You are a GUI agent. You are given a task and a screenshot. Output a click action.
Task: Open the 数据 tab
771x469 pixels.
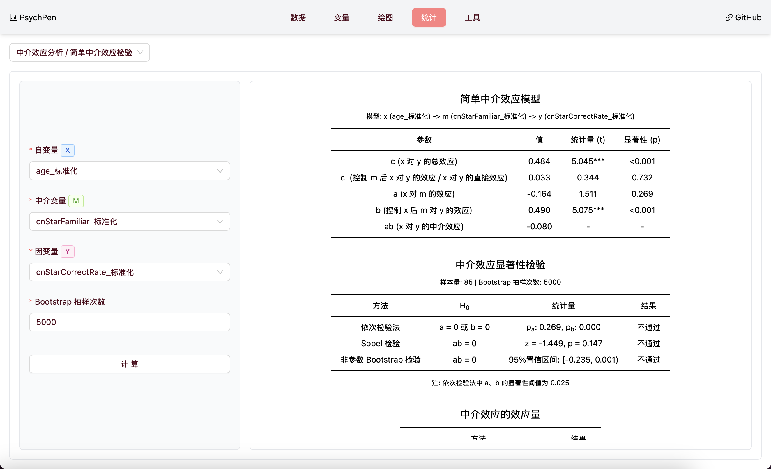pyautogui.click(x=298, y=17)
